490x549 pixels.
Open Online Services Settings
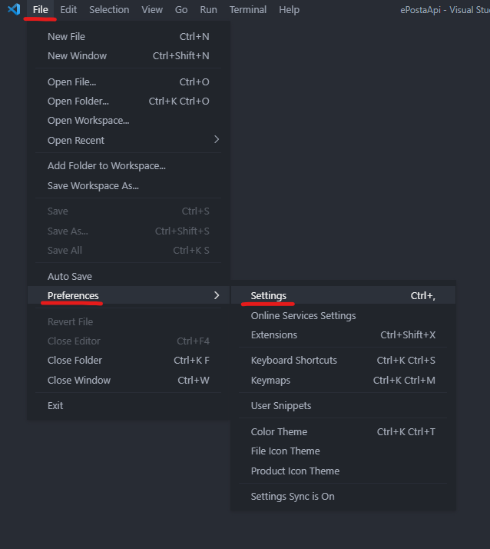(x=343, y=315)
